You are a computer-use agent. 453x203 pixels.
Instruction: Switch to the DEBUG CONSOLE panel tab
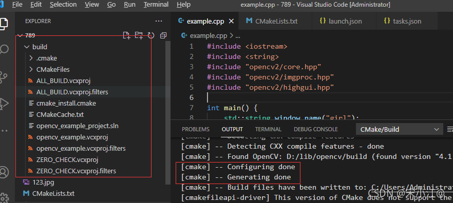(316, 130)
